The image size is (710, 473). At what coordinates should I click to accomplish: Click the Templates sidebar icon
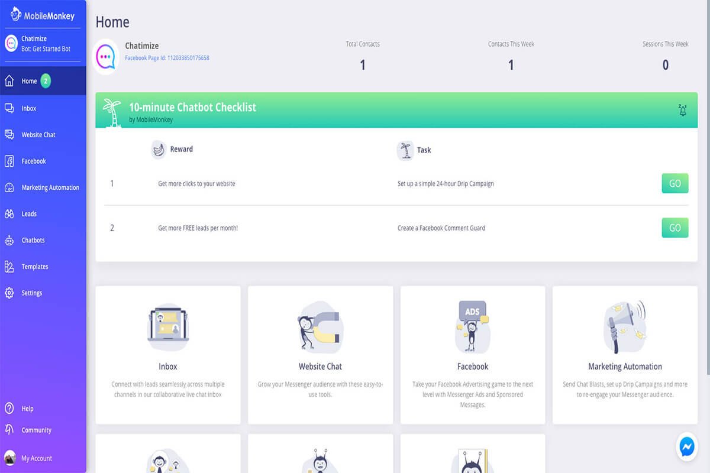click(x=9, y=267)
